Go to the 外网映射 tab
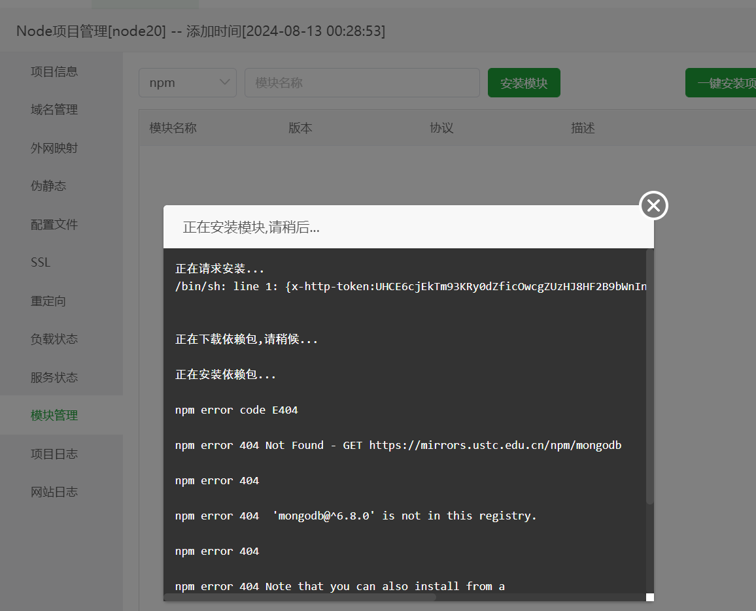Screen dimensions: 756x611 (x=61, y=148)
